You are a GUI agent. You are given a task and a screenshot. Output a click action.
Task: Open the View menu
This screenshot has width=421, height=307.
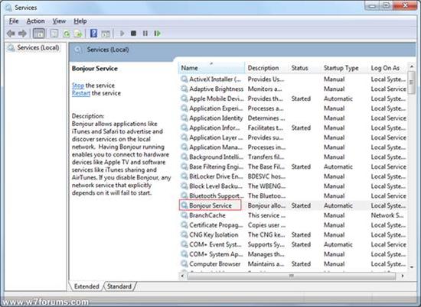[59, 21]
